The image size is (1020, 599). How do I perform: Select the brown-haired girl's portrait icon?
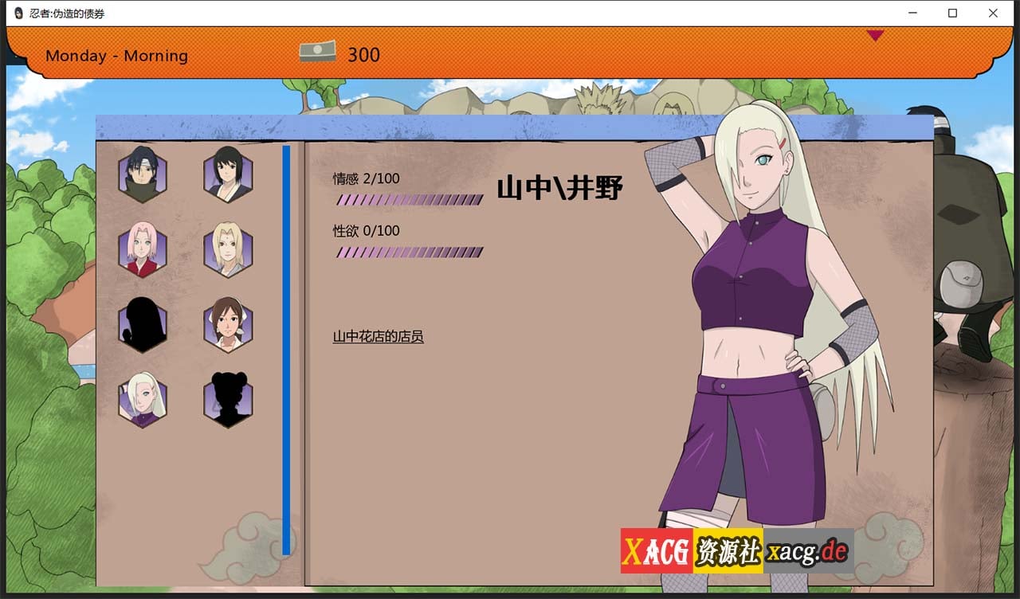click(x=228, y=324)
